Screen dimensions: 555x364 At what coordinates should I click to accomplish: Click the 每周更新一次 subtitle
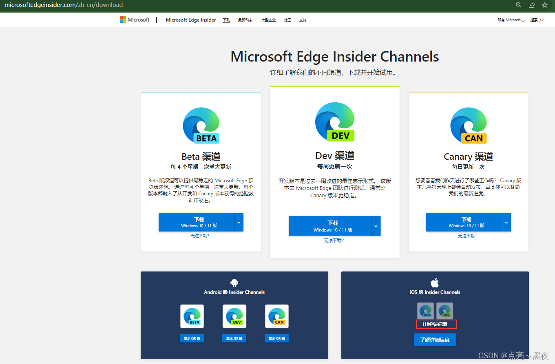point(335,166)
